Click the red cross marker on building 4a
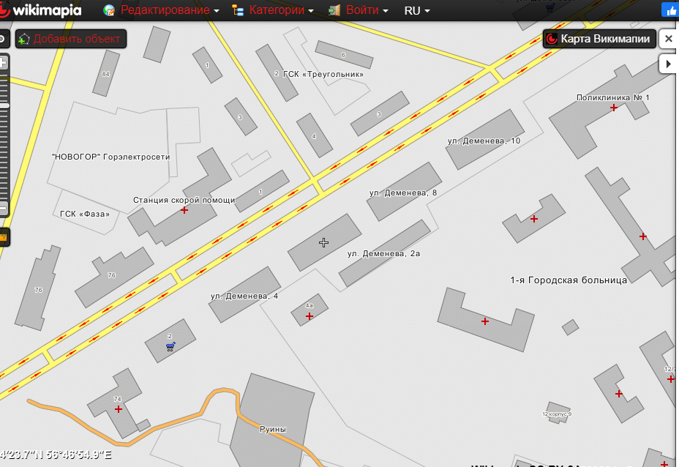The height and width of the screenshot is (467, 679). 309,316
